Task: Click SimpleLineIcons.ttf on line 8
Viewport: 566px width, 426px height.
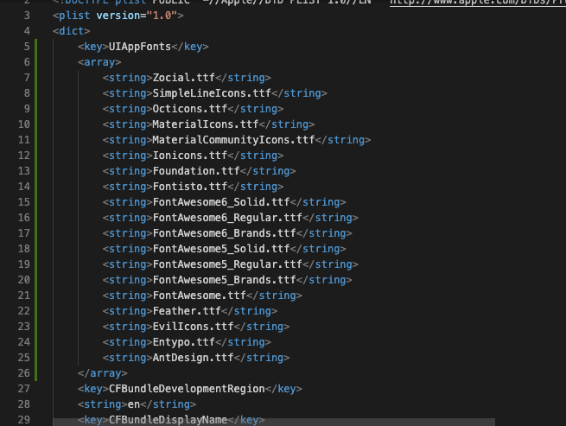Action: [212, 93]
